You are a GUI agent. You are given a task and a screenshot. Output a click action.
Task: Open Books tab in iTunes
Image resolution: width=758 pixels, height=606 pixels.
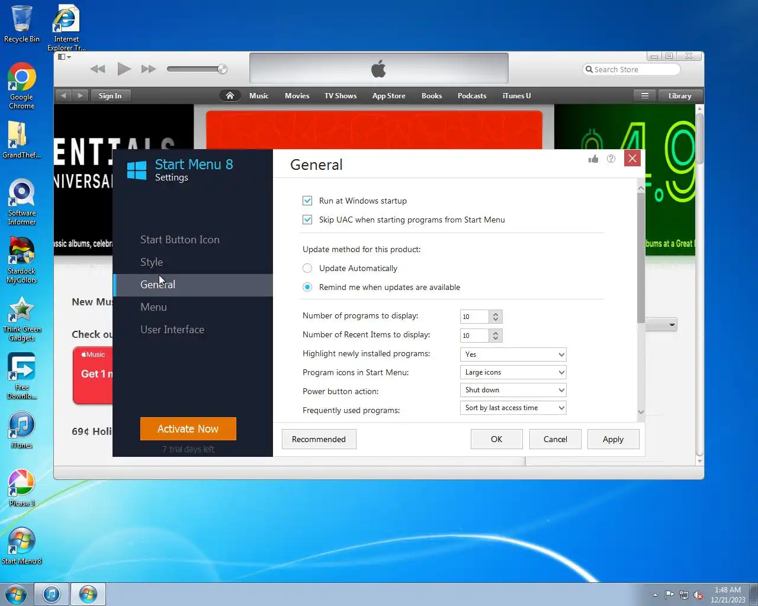pyautogui.click(x=432, y=95)
